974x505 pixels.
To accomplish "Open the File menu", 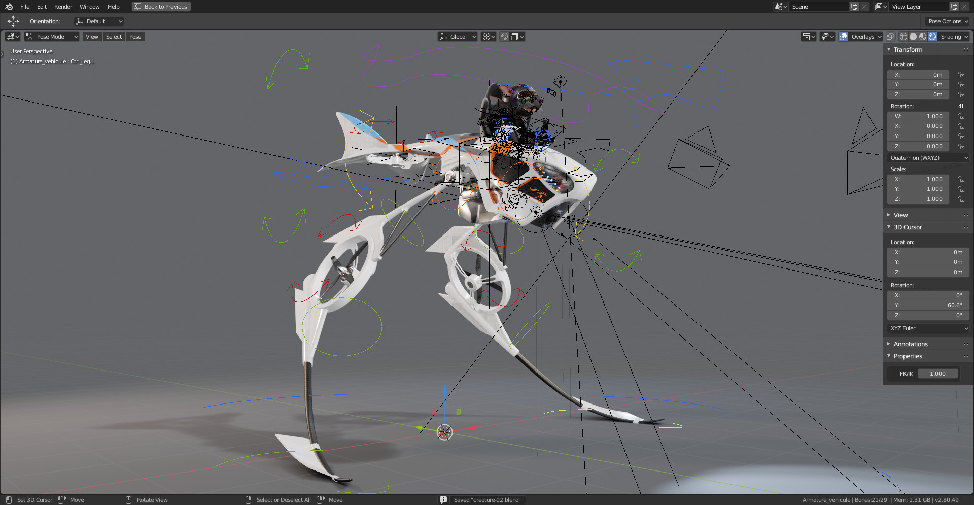I will tap(25, 7).
